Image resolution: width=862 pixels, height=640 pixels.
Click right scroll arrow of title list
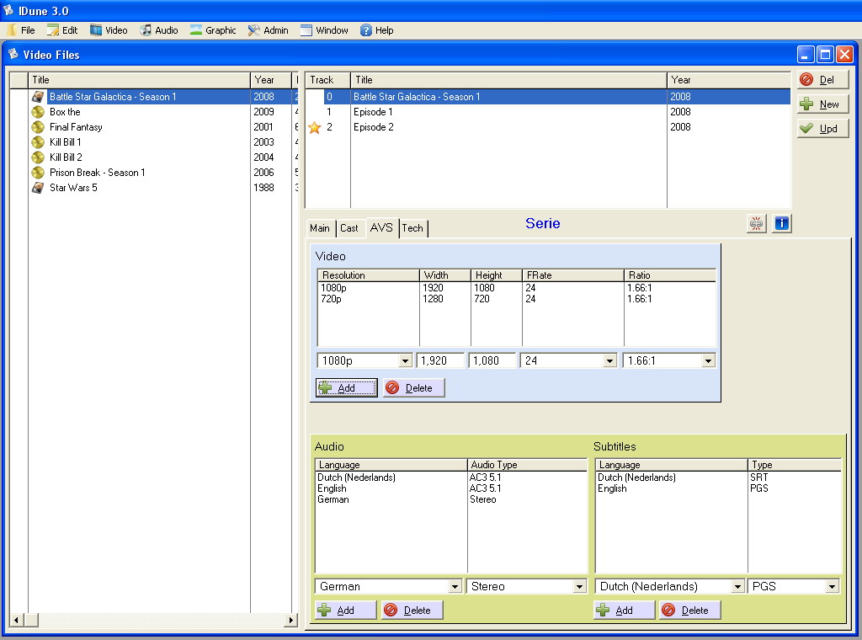(290, 620)
